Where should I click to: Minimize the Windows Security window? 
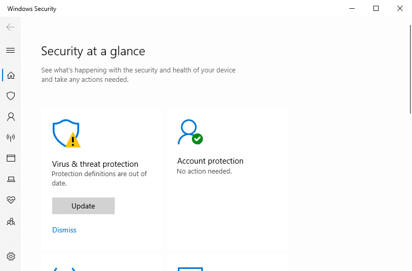[352, 8]
